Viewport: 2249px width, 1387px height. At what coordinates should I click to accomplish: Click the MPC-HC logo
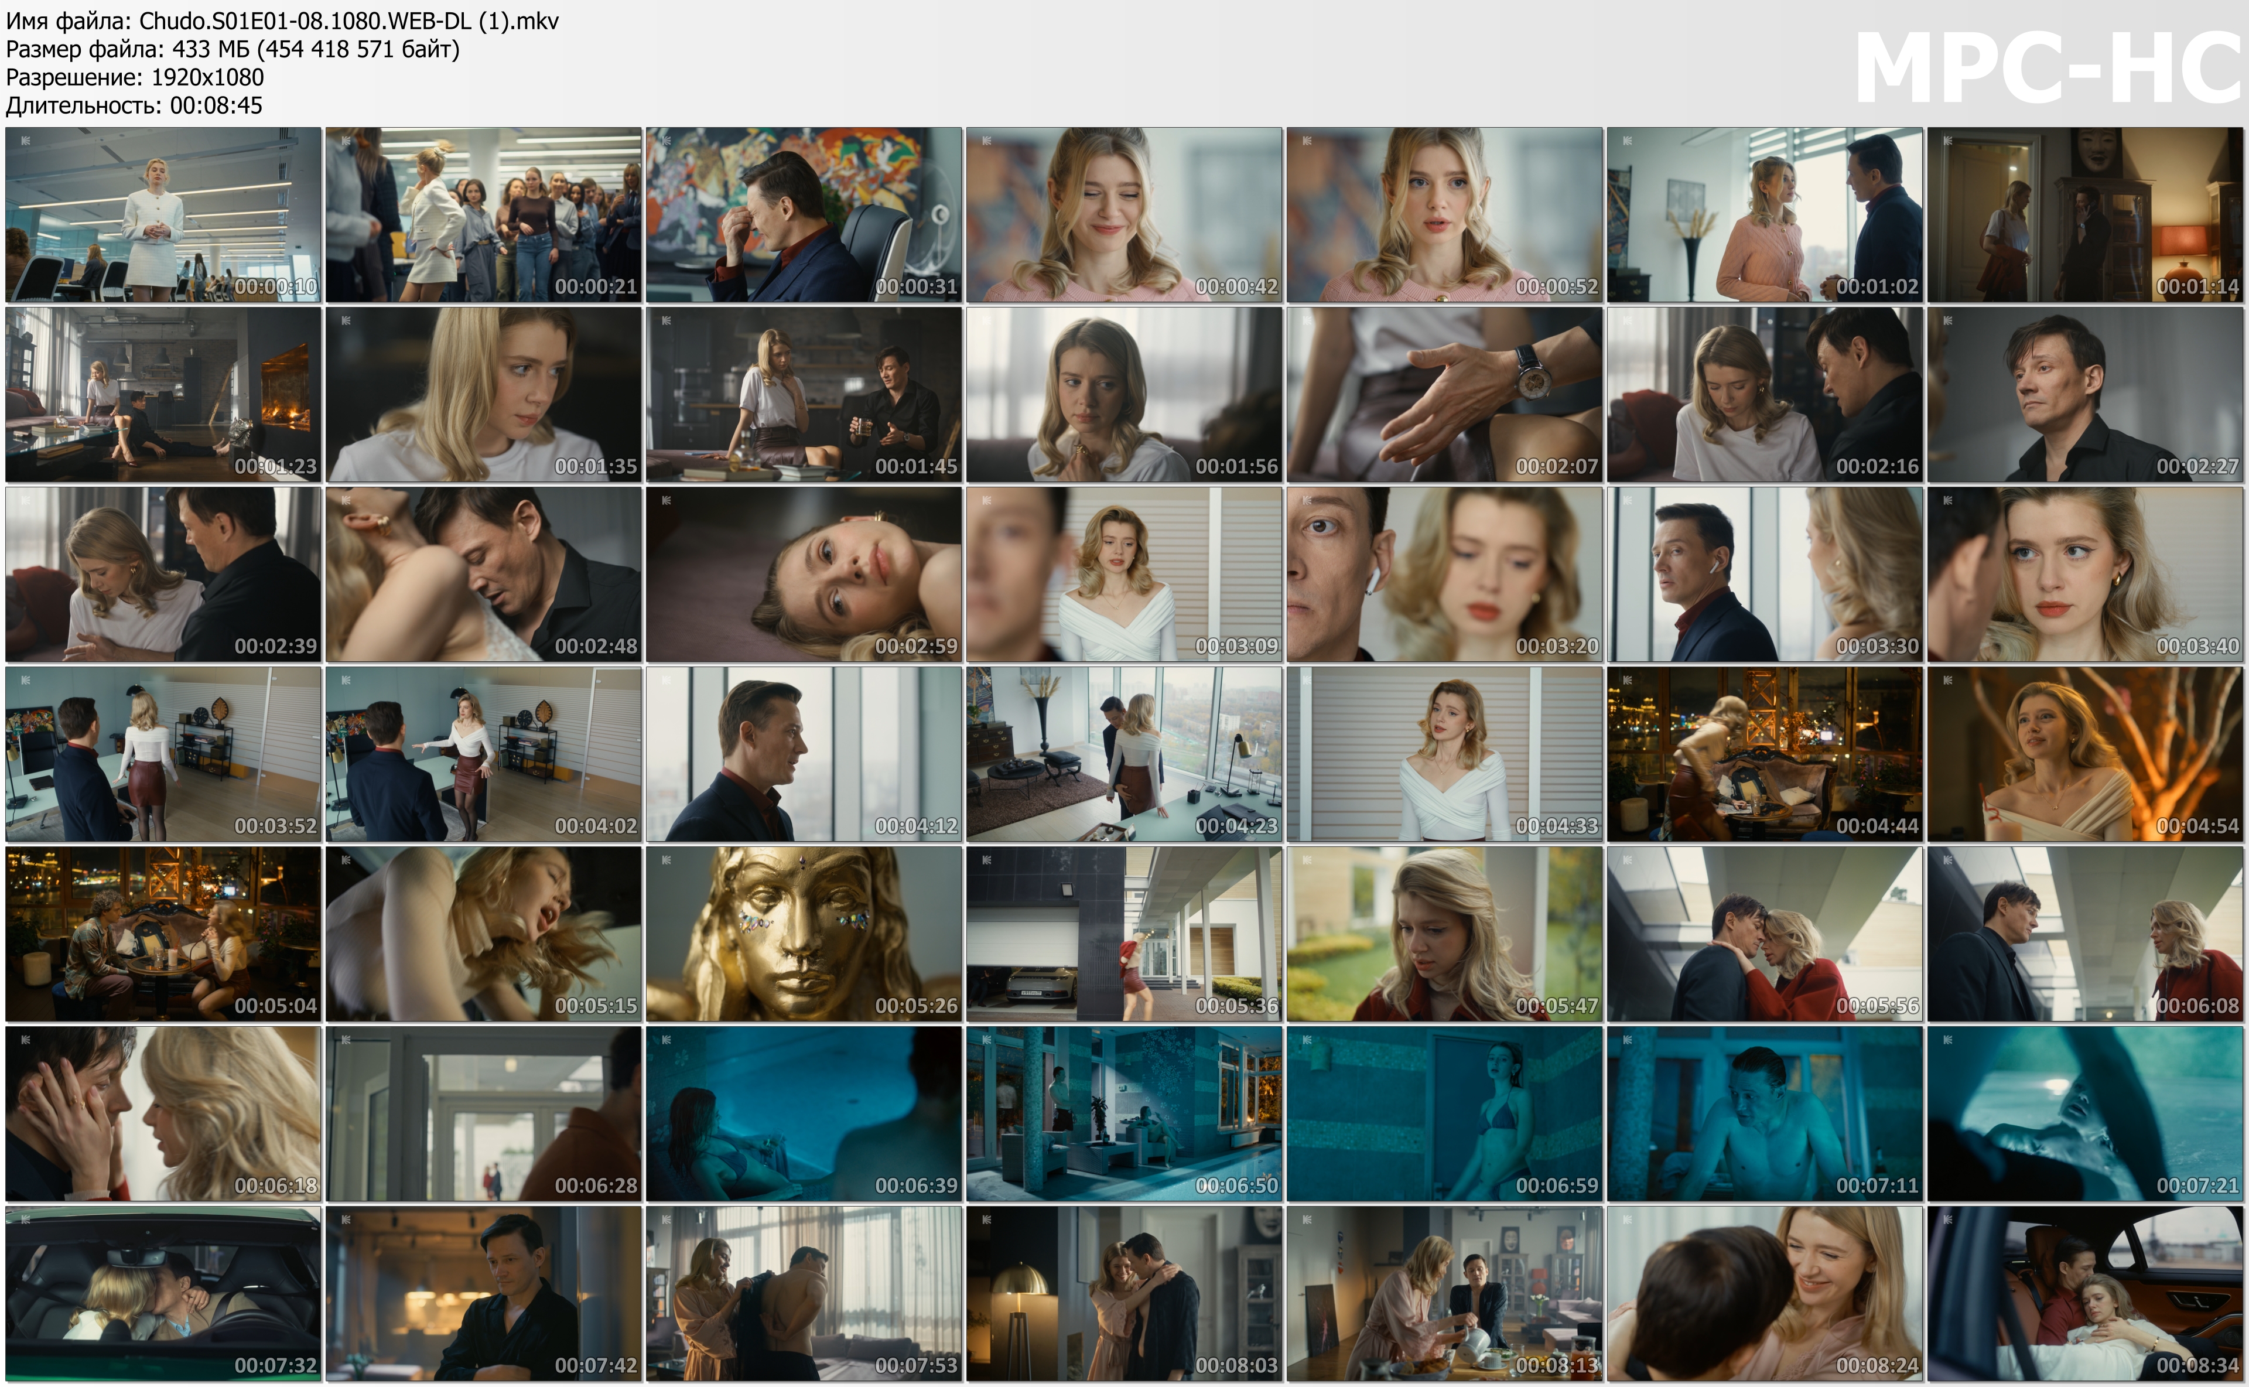[x=2048, y=67]
